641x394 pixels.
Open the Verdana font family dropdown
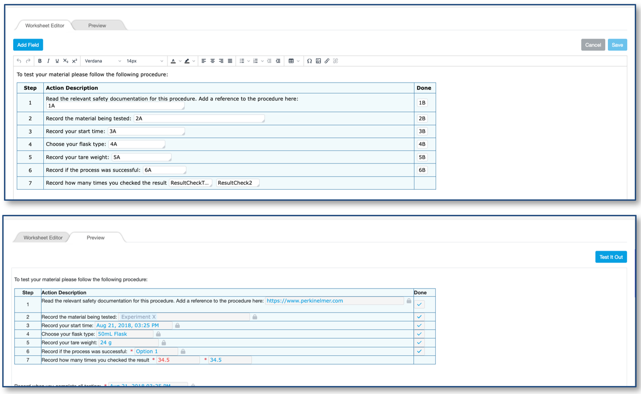(102, 61)
